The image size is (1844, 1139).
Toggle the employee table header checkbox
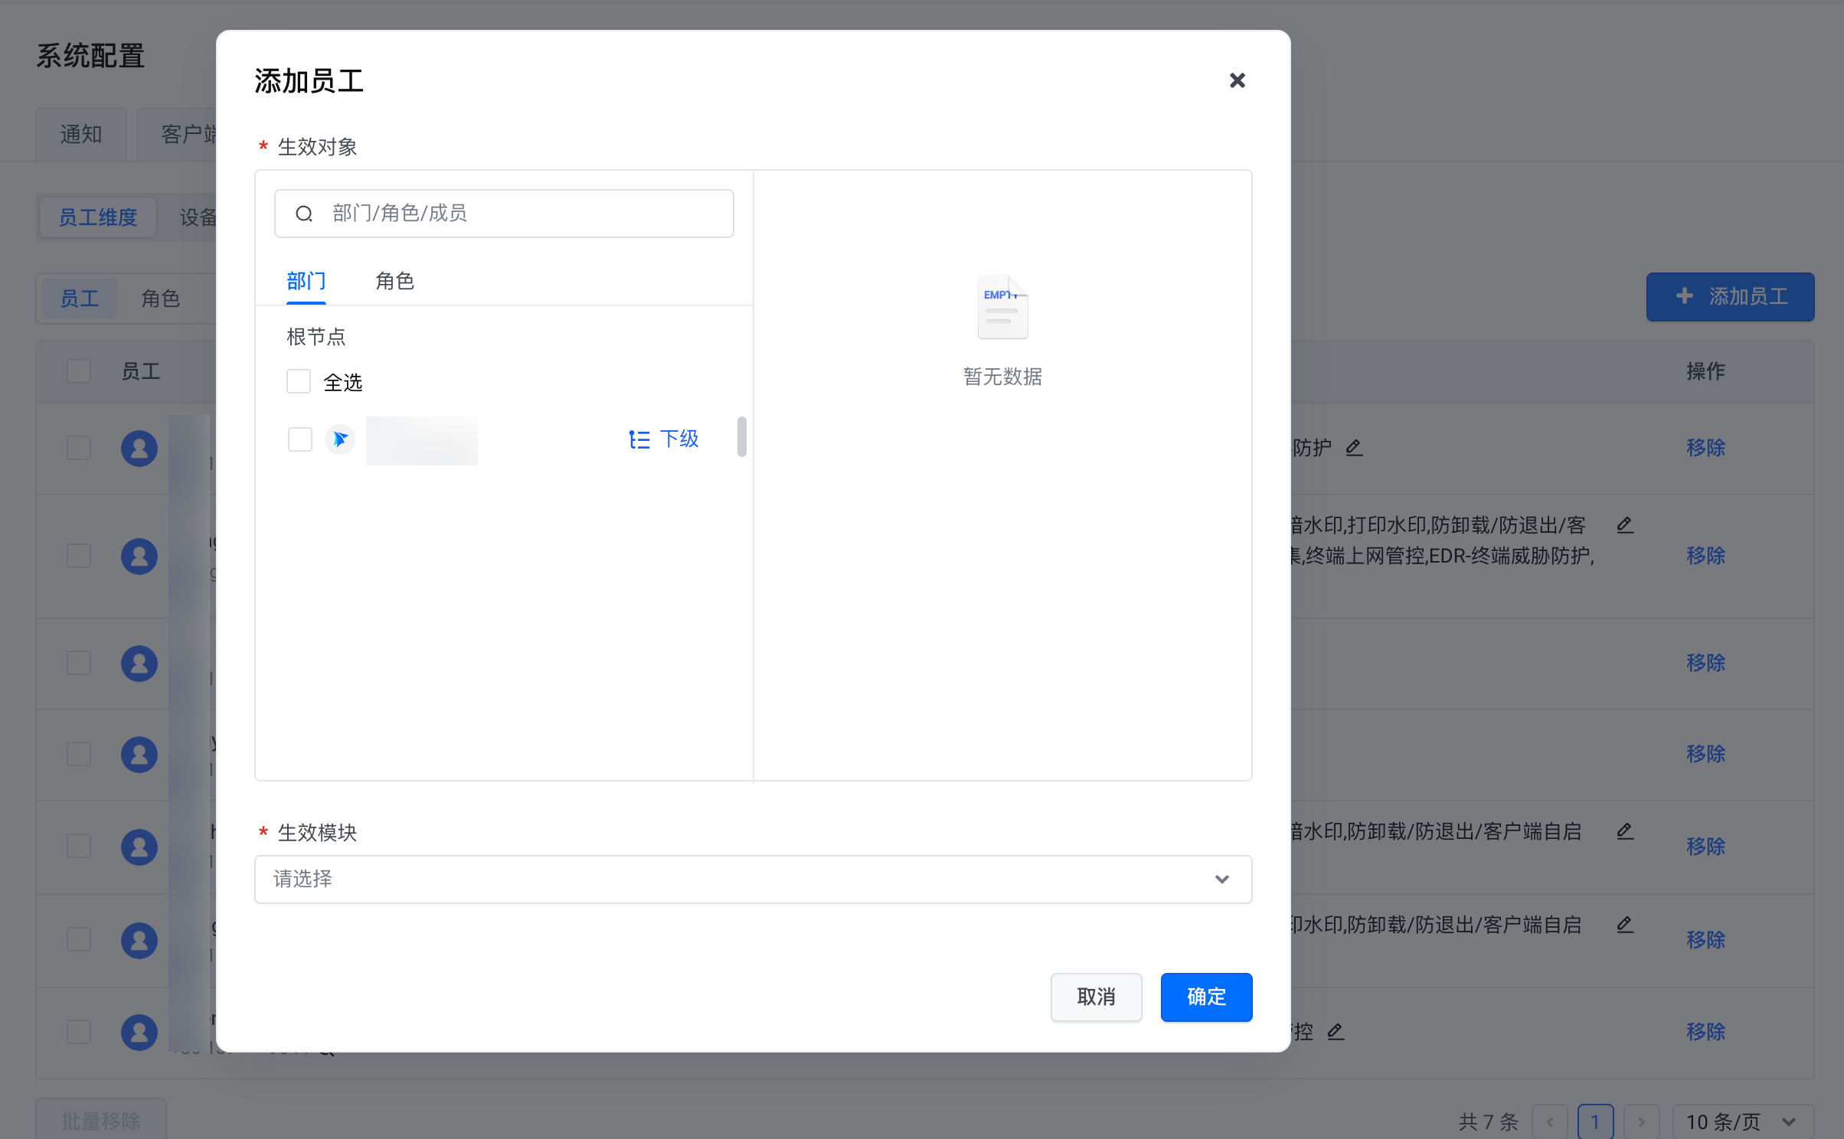click(79, 371)
